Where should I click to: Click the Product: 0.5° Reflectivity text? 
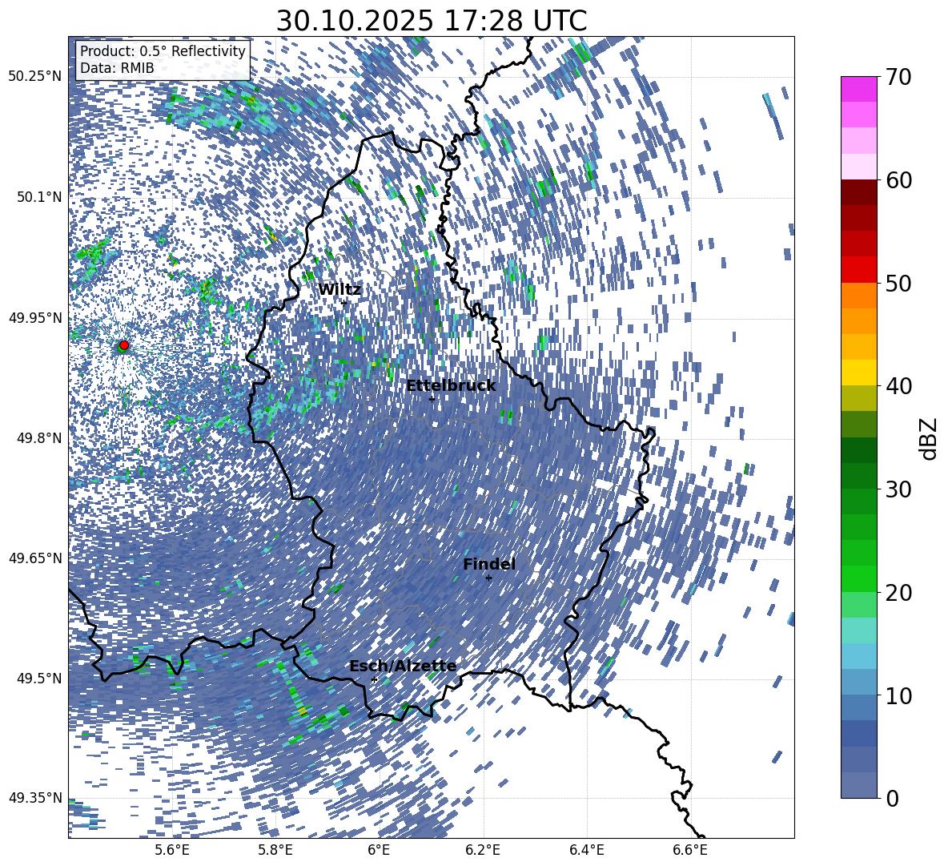tap(163, 50)
